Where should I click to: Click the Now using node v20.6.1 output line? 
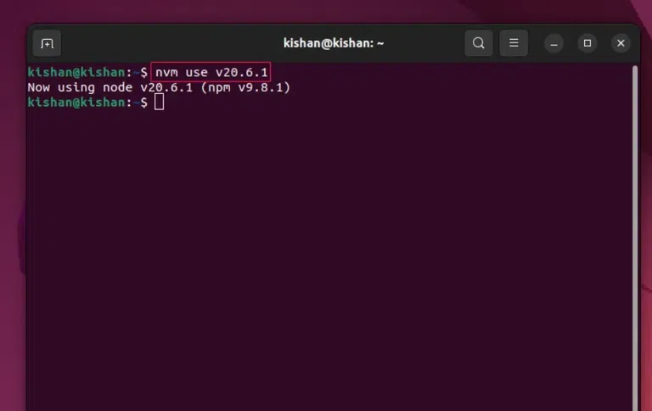(x=159, y=87)
